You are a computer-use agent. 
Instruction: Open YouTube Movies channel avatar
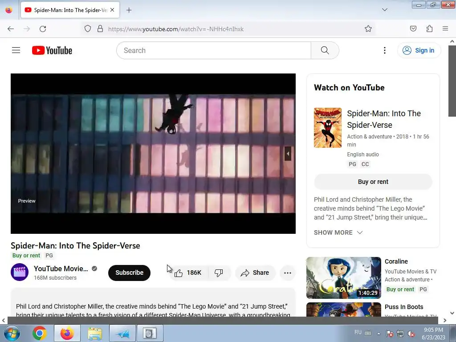[x=20, y=272]
